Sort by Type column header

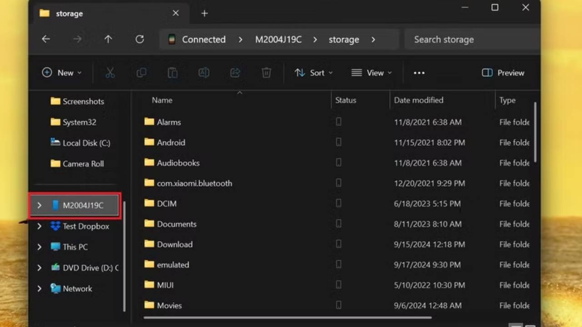[x=507, y=100]
